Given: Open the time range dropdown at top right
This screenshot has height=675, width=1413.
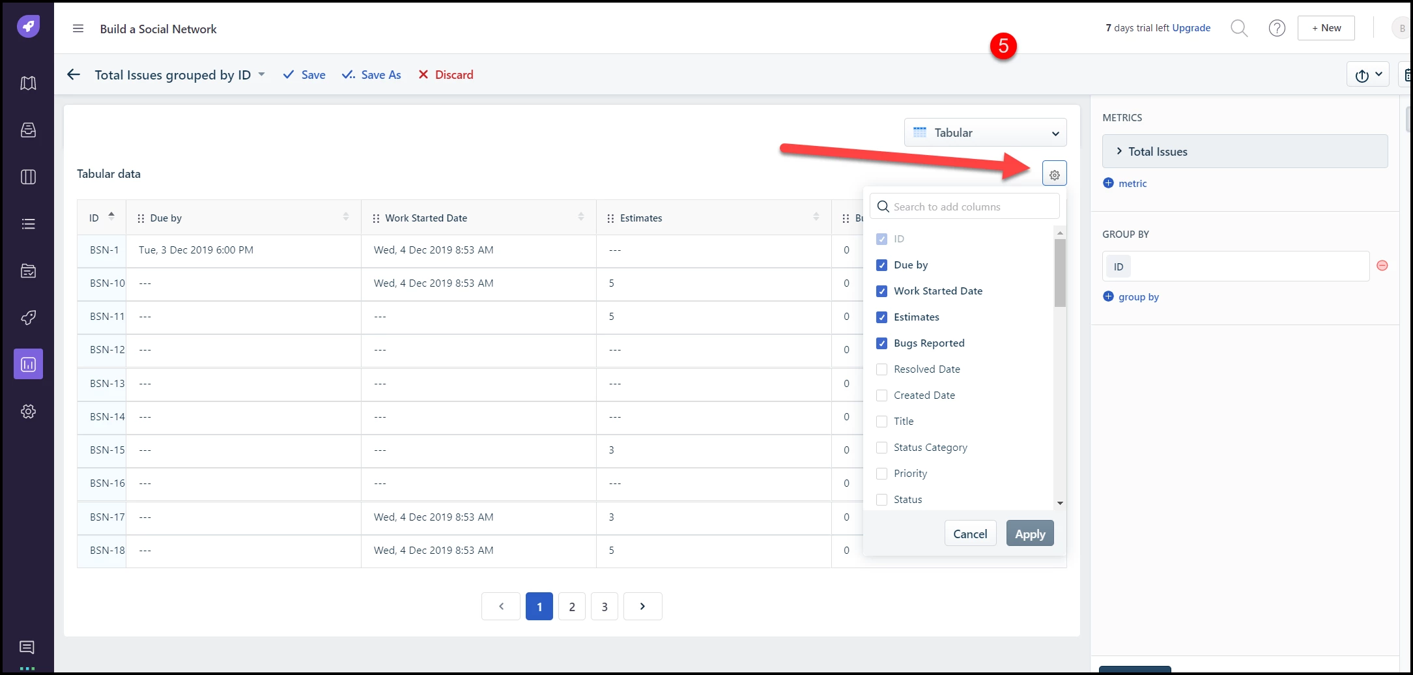Looking at the screenshot, I should pos(1367,75).
